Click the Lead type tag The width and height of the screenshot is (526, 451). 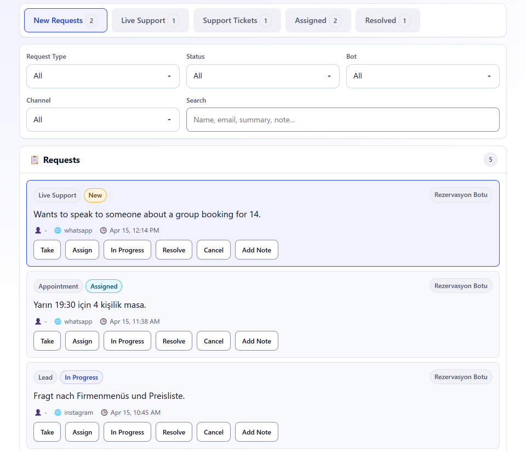[45, 377]
